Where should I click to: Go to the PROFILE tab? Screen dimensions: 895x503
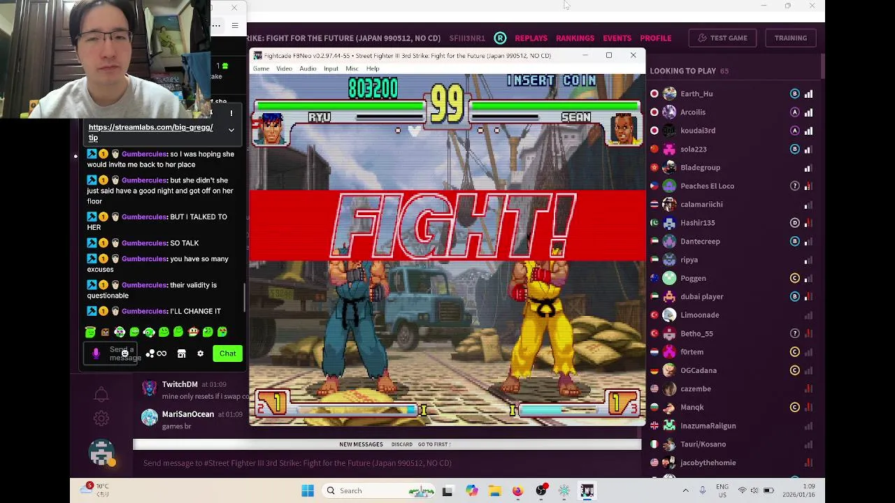click(x=655, y=38)
